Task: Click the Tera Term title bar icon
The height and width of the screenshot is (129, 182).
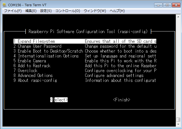Action: pyautogui.click(x=4, y=5)
